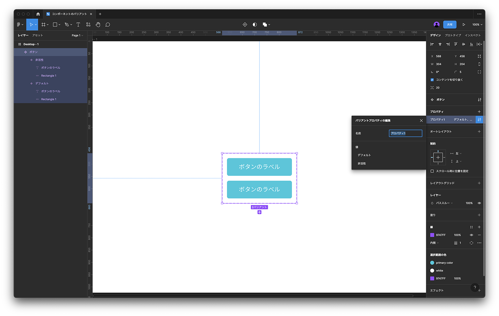Check スクロール時に位置を固定 checkbox
The height and width of the screenshot is (316, 499).
point(432,171)
